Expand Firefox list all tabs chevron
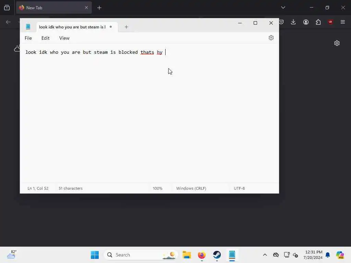This screenshot has width=351, height=263. (x=283, y=8)
